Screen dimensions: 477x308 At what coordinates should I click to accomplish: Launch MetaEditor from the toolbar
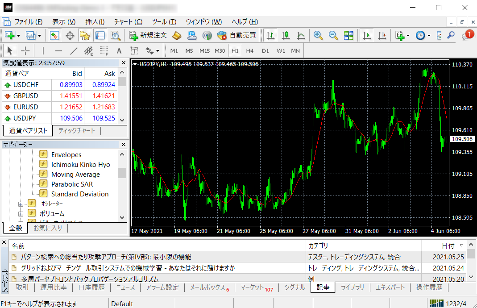177,35
